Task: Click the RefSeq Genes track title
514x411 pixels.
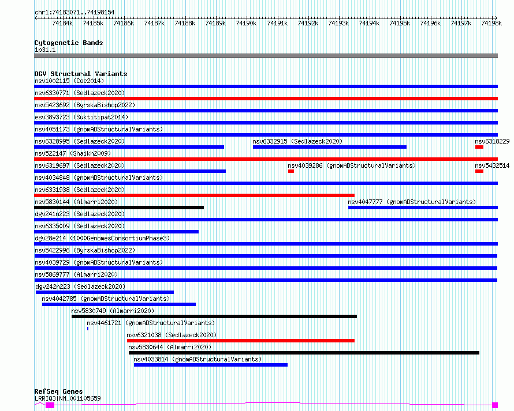Action: 58,391
